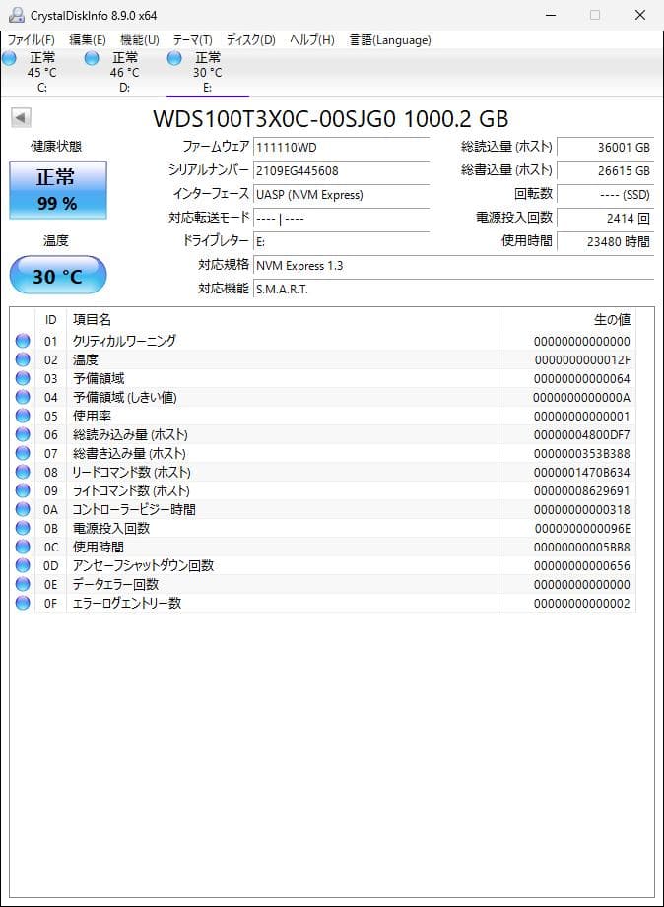Click the 正常 99 % health status button
The height and width of the screenshot is (907, 664).
click(x=58, y=190)
